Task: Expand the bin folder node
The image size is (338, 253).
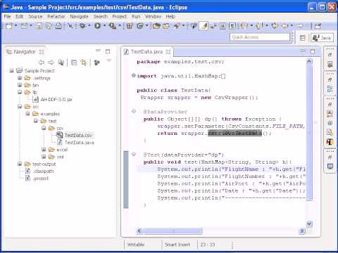Action: point(20,85)
